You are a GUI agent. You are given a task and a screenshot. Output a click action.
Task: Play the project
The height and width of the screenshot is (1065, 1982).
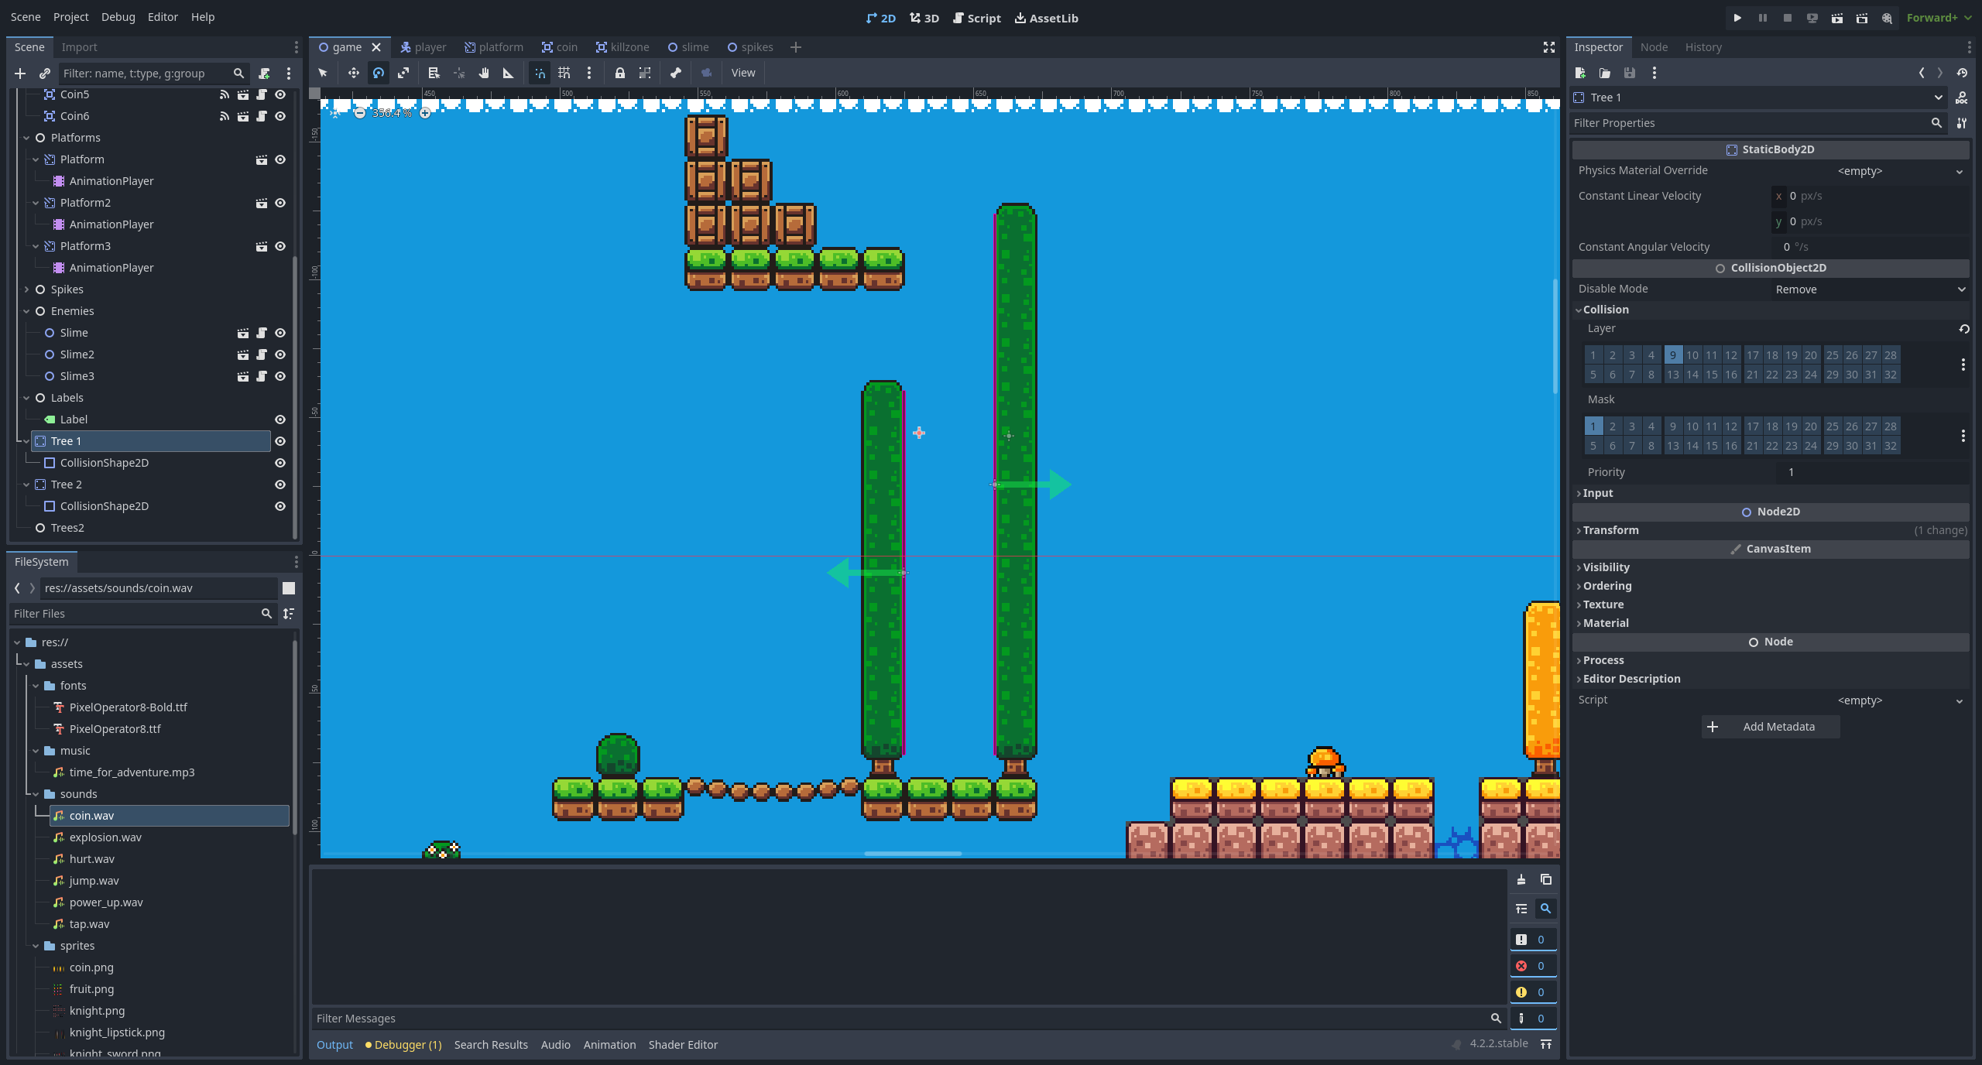point(1737,18)
